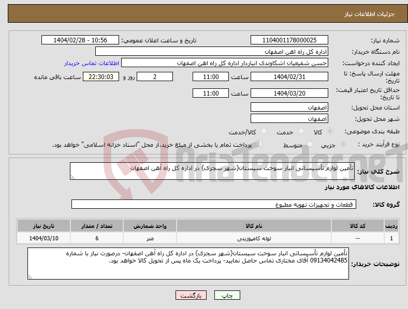Click the ردیف column header
Screen dimensions: 408x309
point(391,226)
